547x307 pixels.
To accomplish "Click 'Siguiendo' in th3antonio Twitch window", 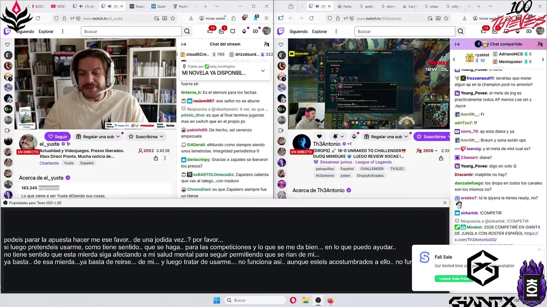I will pyautogui.click(x=298, y=32).
